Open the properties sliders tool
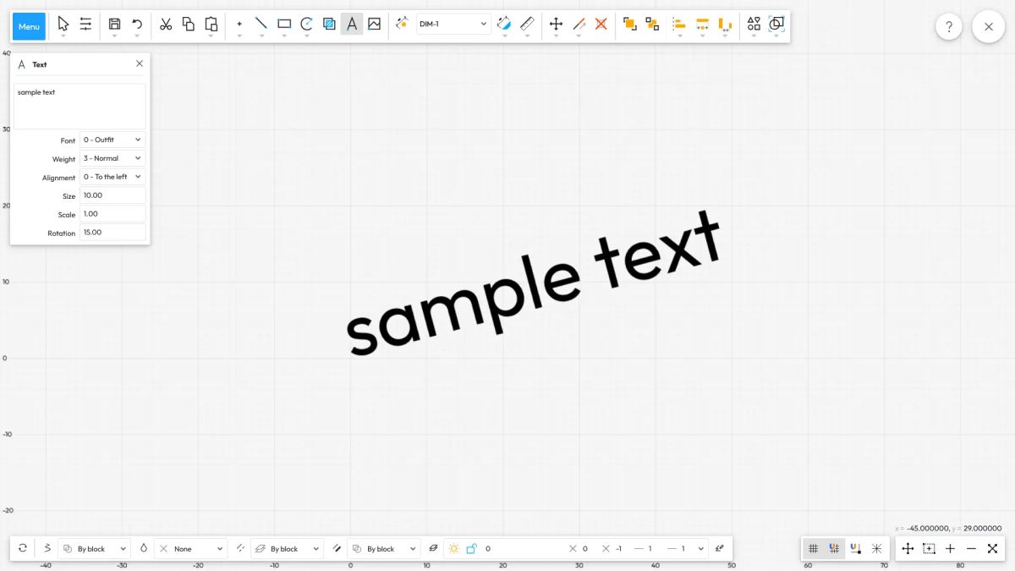 tap(85, 24)
